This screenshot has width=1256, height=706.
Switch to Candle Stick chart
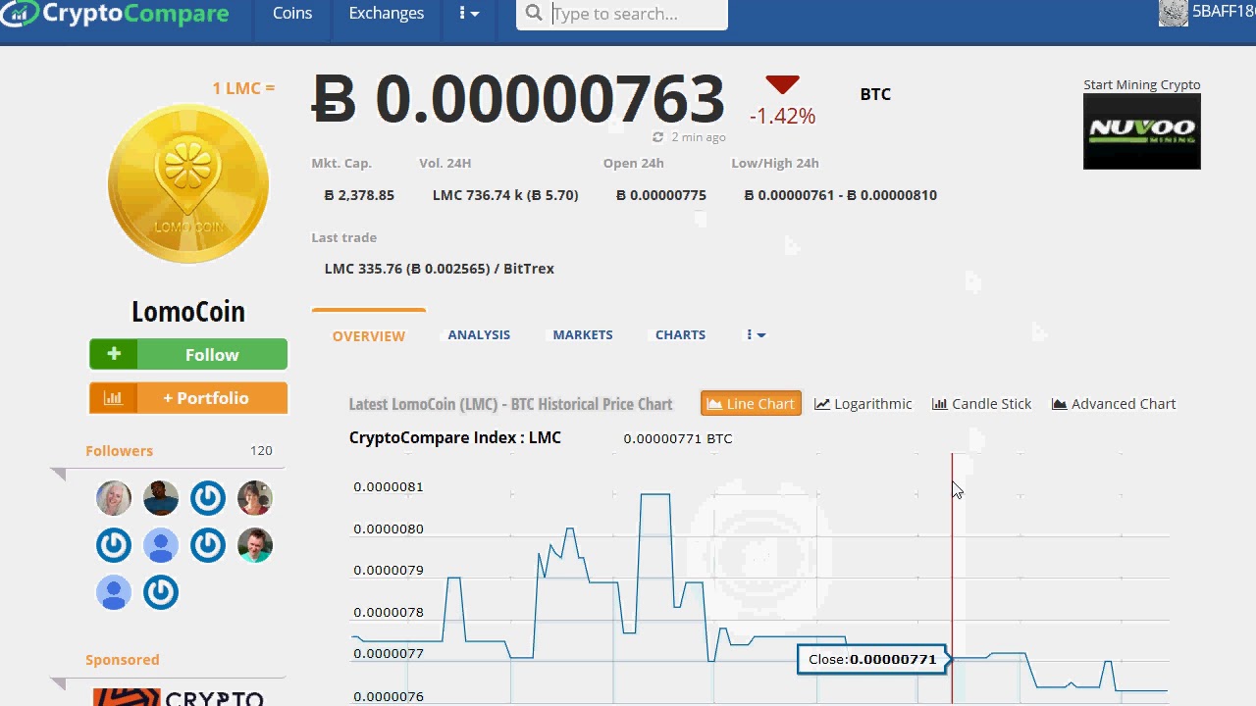(x=981, y=404)
